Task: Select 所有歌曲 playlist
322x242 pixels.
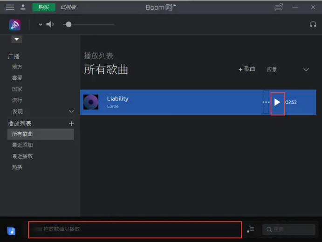Action: tap(41, 134)
